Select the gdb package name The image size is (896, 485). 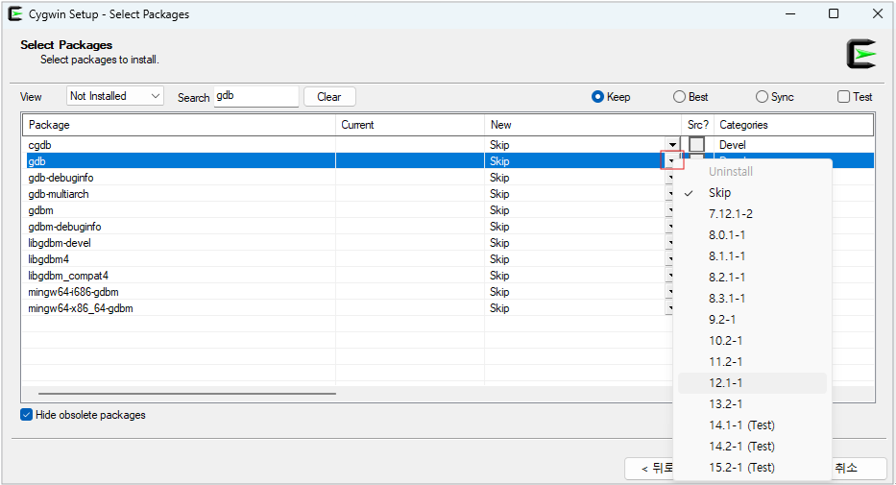[36, 161]
